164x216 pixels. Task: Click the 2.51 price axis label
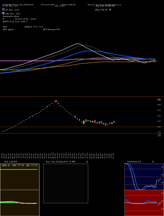pos(159,110)
